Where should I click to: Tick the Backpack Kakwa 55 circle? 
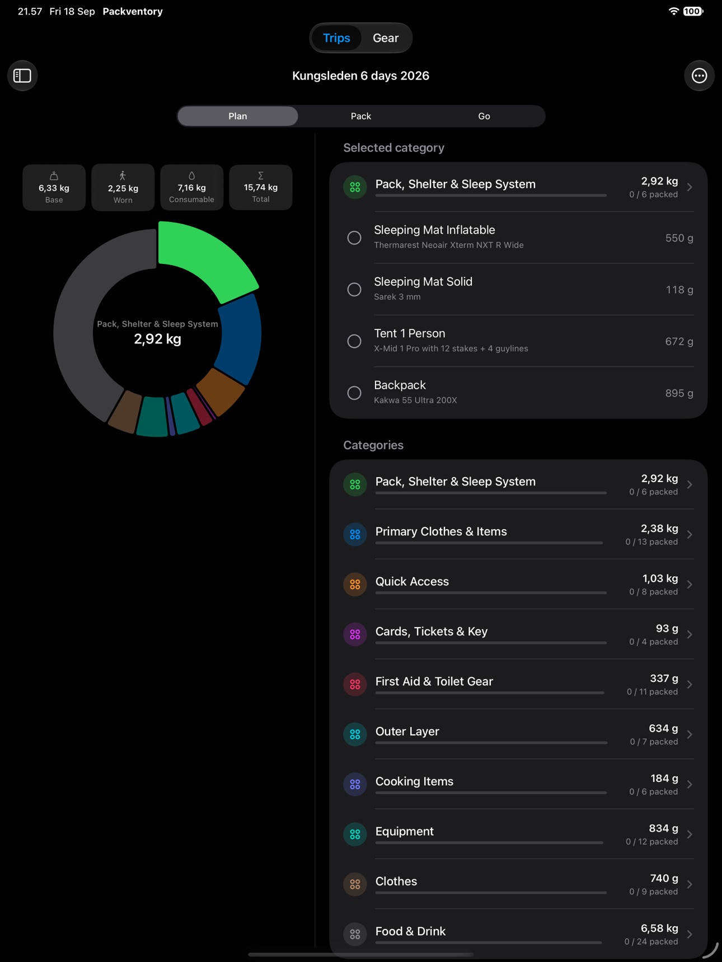354,393
